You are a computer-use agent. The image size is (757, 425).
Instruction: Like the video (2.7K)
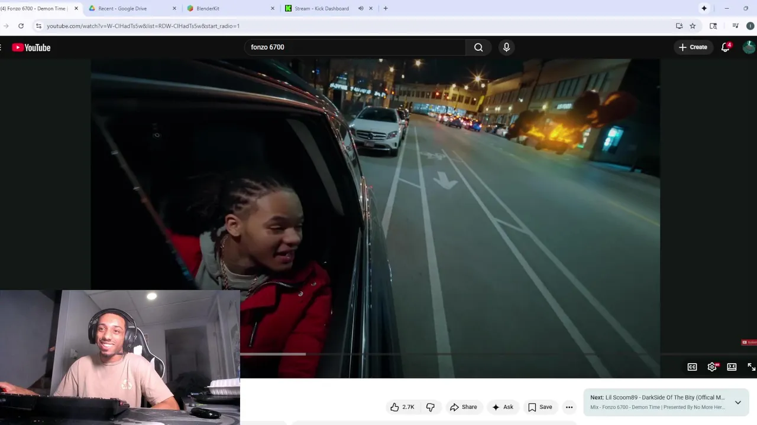(402, 407)
